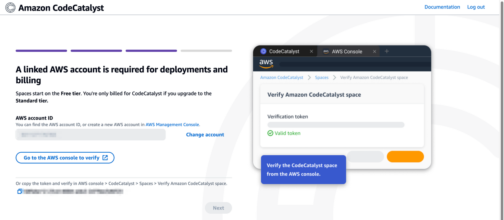The width and height of the screenshot is (504, 220).
Task: Click the Amazon CodeCatalyst logo icon
Action: pos(10,8)
